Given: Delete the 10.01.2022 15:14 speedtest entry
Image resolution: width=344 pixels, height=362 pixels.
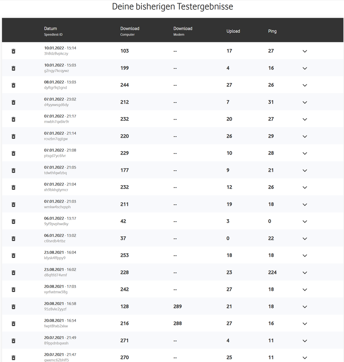Looking at the screenshot, I should point(13,51).
